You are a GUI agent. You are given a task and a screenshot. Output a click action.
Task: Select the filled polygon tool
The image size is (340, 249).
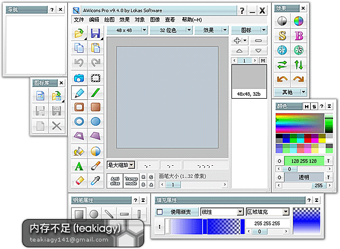pyautogui.click(x=95, y=136)
